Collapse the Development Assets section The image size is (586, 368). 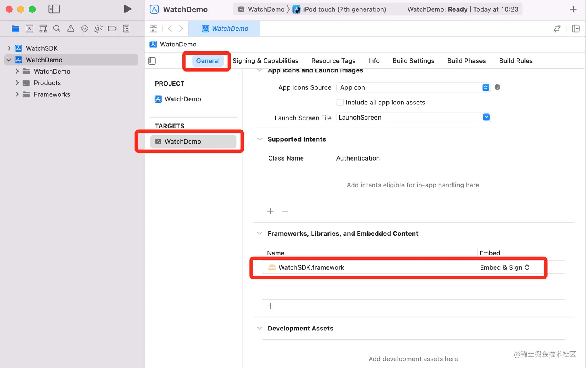(260, 329)
